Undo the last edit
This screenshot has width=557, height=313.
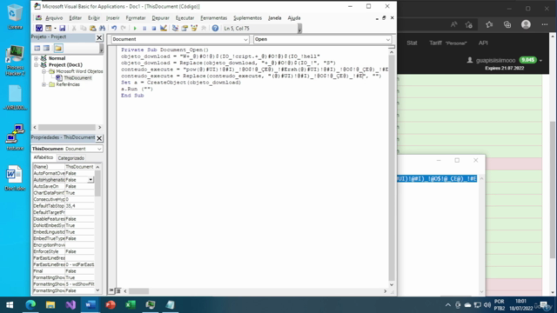pos(114,29)
